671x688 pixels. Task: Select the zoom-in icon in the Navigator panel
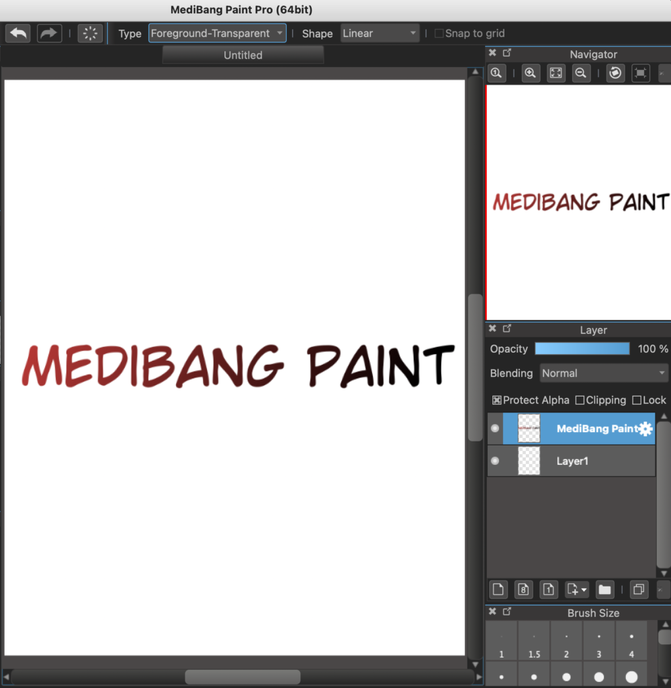click(x=531, y=73)
